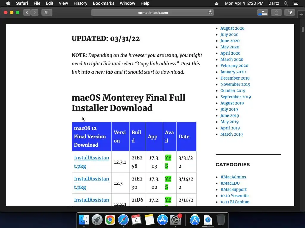The image size is (305, 228).
Task: Click the Dartz user name in menu bar
Action: (x=273, y=3)
